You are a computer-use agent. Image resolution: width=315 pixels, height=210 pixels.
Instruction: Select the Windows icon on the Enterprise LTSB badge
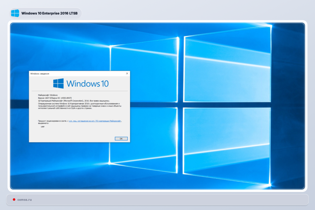tap(15, 13)
